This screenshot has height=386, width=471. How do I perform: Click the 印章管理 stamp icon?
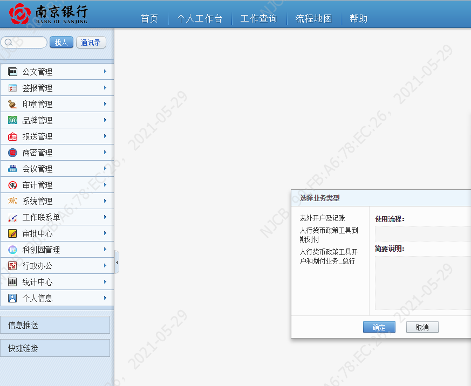coord(12,104)
